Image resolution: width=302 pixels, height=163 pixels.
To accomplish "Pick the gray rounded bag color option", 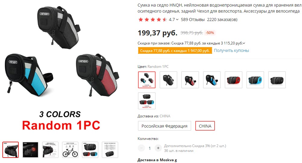I will [277, 80].
